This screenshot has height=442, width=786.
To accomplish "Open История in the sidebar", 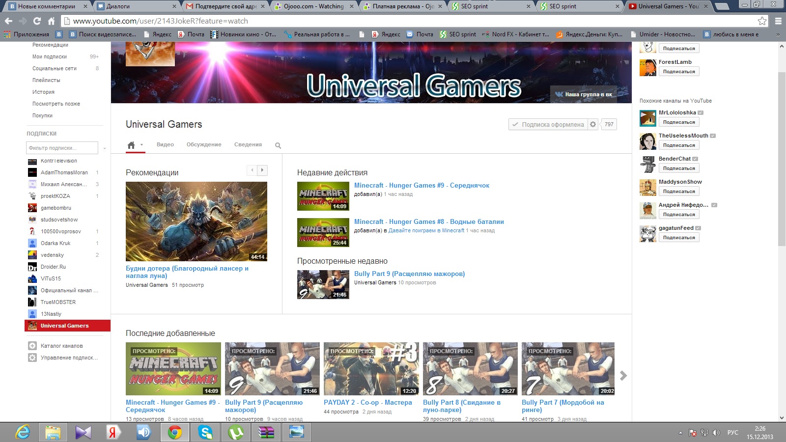I will 43,92.
